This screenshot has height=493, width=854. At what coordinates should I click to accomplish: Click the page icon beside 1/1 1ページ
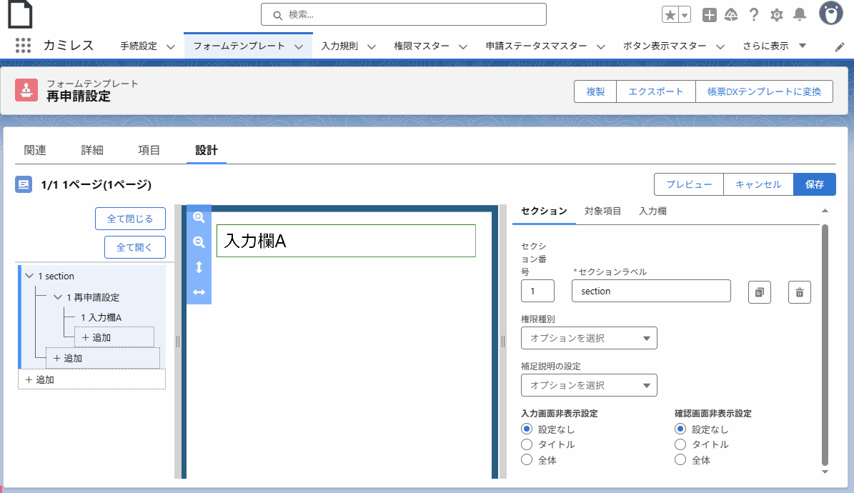click(24, 184)
